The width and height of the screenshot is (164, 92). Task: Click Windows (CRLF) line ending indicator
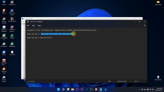pos(122,81)
